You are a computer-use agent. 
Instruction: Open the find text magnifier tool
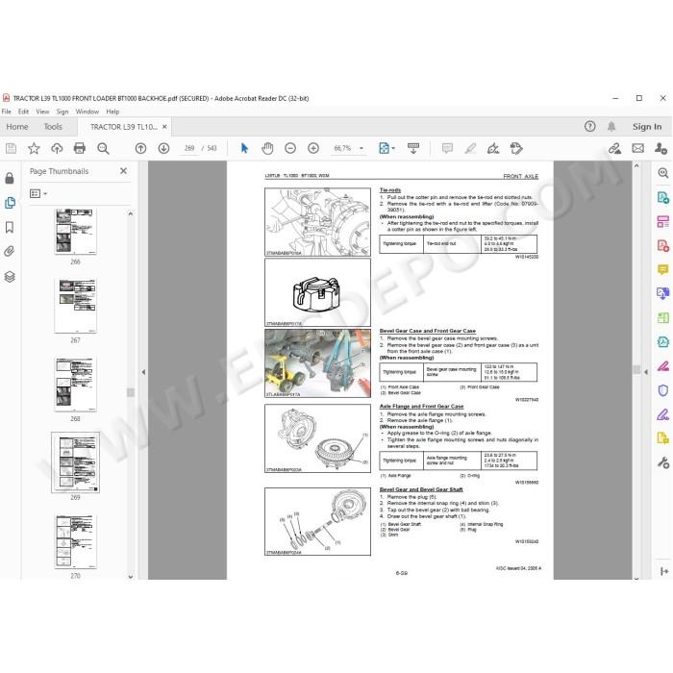103,148
